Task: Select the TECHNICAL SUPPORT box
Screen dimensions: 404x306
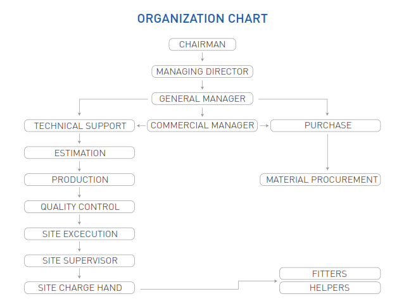Action: coord(79,126)
